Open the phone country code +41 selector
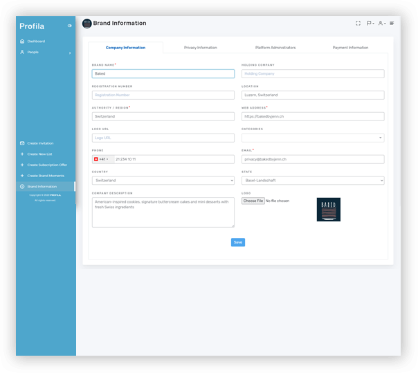The height and width of the screenshot is (373, 418). [x=102, y=159]
